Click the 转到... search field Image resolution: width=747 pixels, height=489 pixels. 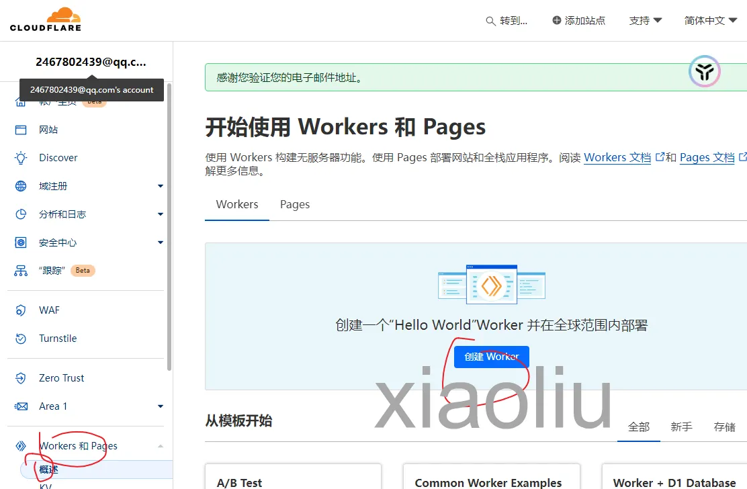(x=507, y=21)
